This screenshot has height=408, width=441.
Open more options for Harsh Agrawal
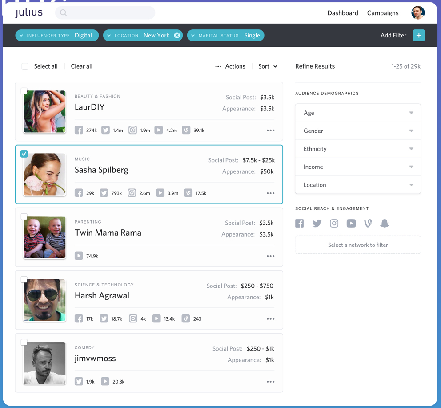[x=271, y=319]
